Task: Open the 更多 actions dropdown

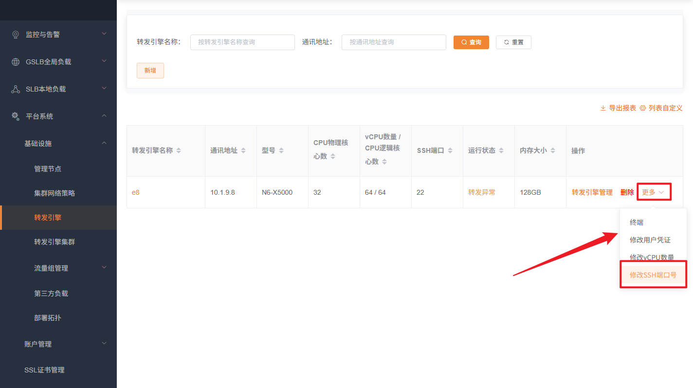Action: click(x=653, y=192)
